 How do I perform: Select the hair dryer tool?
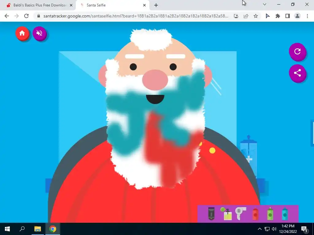pyautogui.click(x=240, y=214)
